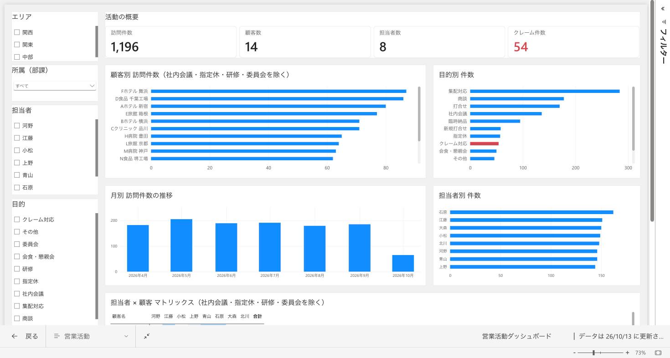This screenshot has height=358, width=670.
Task: Open the 営業活動 page selector dropdown
Action: 91,336
